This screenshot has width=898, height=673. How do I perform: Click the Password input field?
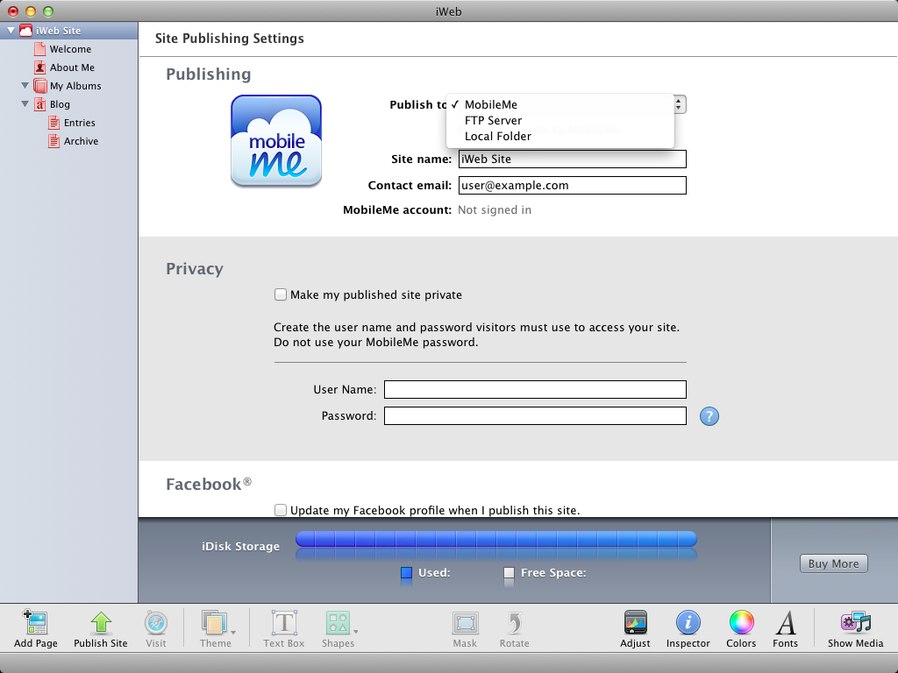(535, 416)
